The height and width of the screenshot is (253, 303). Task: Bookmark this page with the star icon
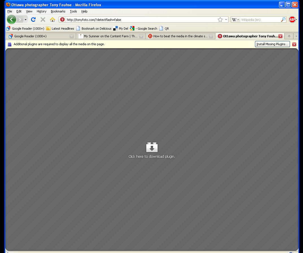pyautogui.click(x=220, y=20)
